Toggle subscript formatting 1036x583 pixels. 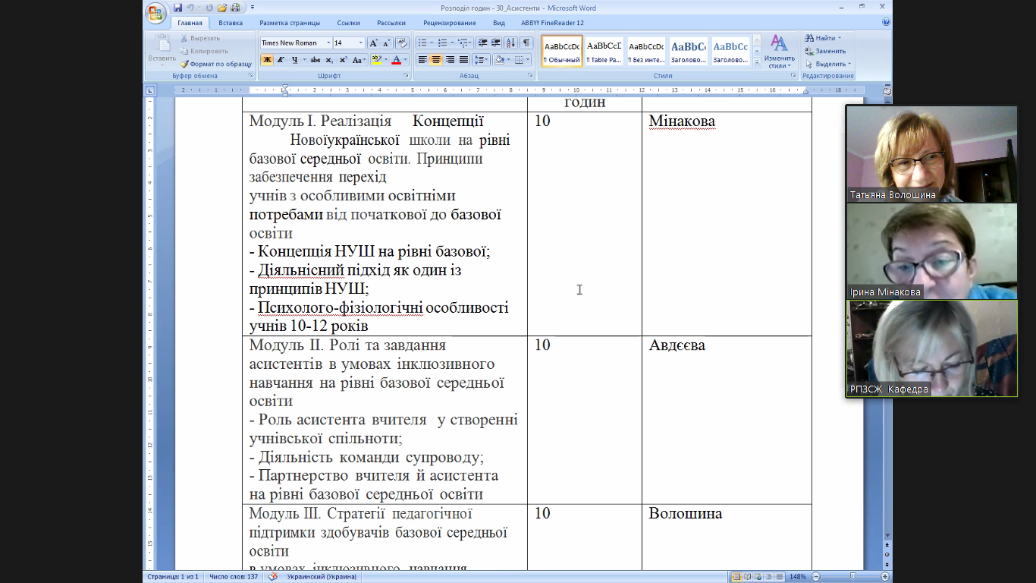(329, 60)
